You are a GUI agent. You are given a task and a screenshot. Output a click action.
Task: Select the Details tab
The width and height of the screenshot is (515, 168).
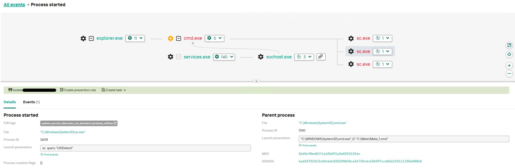(10, 102)
